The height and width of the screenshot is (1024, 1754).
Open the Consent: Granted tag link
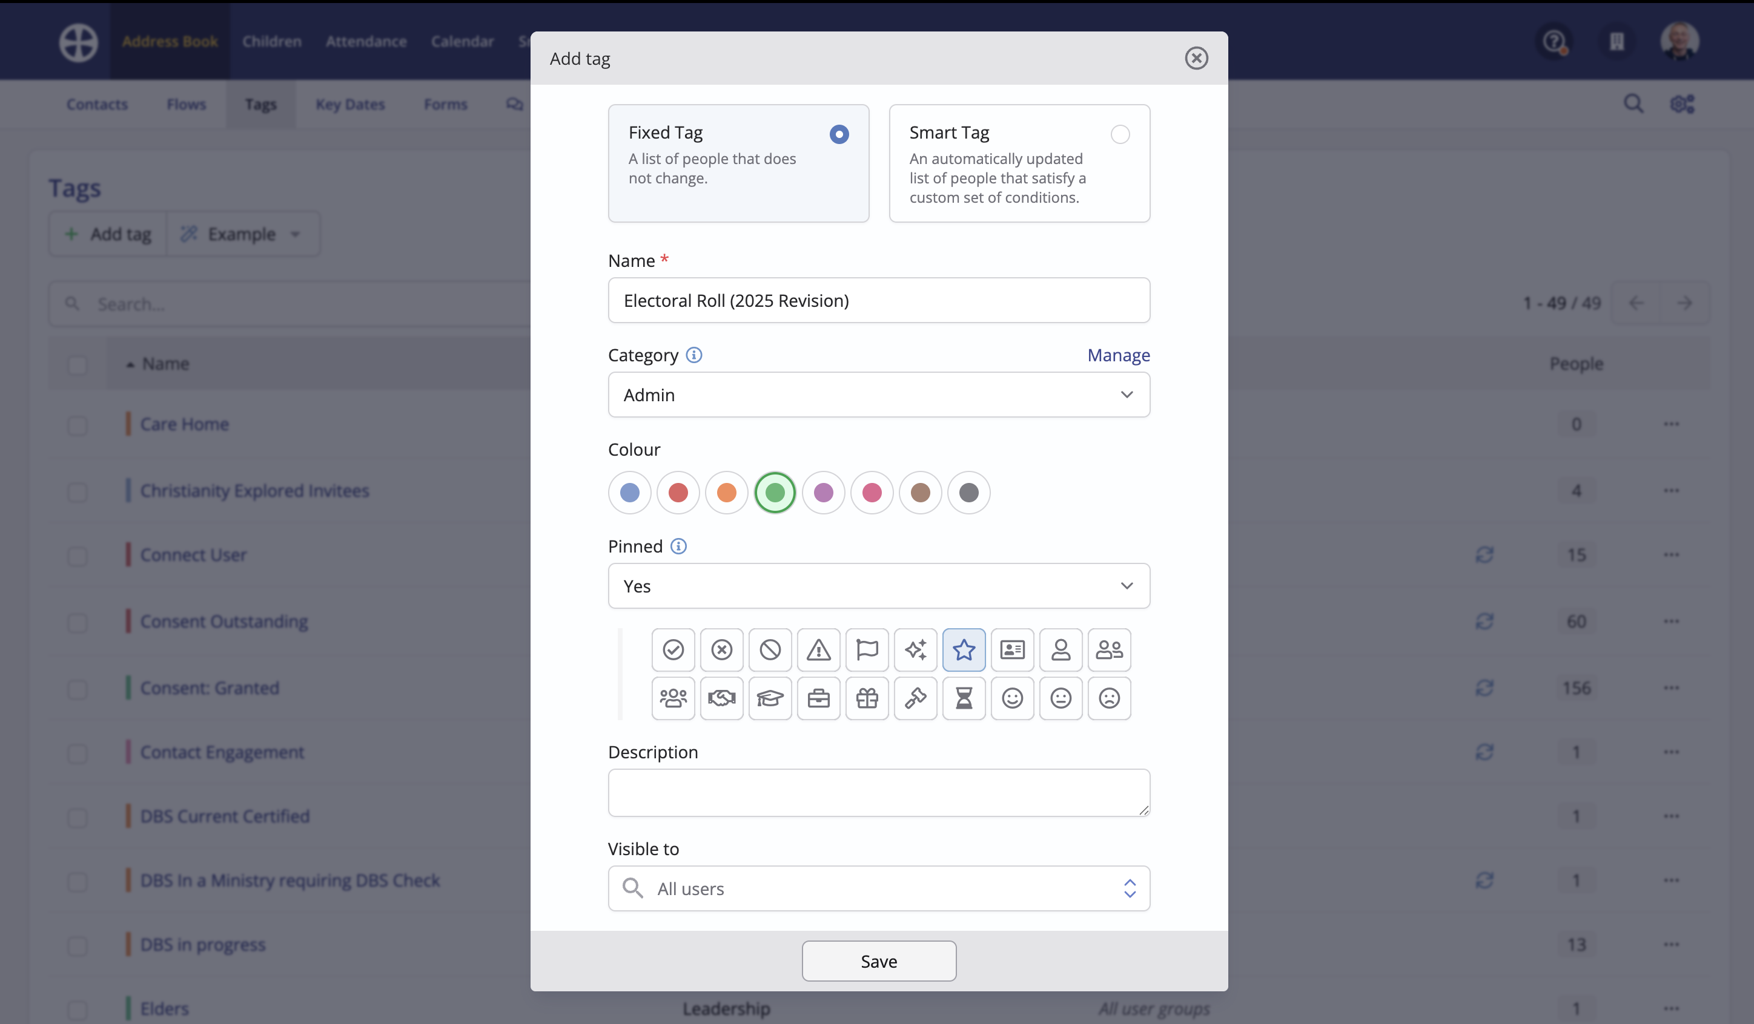pyautogui.click(x=210, y=689)
